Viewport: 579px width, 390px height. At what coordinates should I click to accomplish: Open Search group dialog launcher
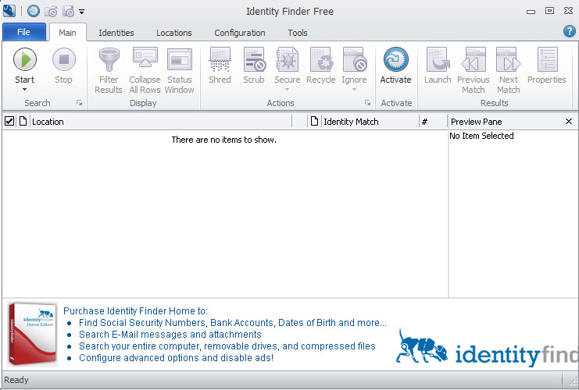tap(80, 103)
